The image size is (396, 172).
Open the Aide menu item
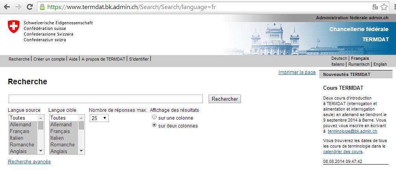coord(73,59)
